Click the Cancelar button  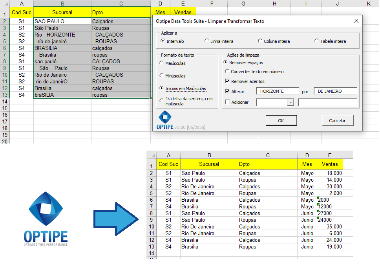338,121
